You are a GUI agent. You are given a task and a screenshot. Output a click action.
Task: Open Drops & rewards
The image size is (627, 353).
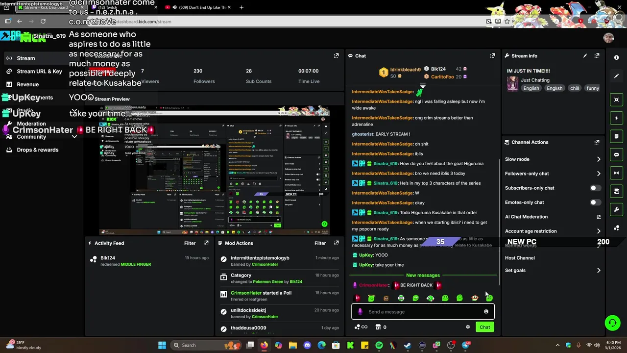point(37,150)
